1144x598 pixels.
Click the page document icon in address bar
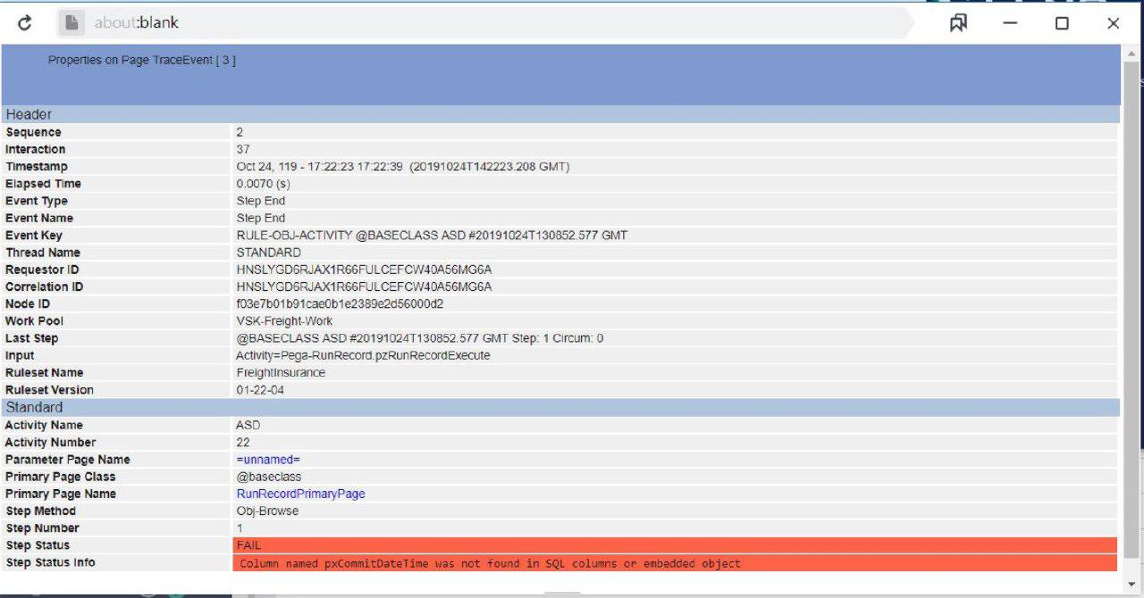click(71, 23)
